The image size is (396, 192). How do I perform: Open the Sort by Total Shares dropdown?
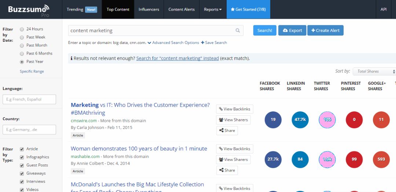coord(374,71)
